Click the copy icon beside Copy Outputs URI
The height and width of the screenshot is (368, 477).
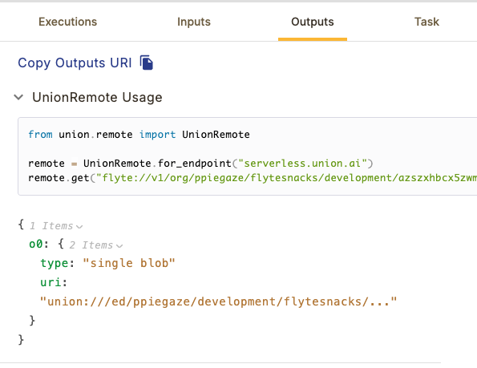[147, 63]
